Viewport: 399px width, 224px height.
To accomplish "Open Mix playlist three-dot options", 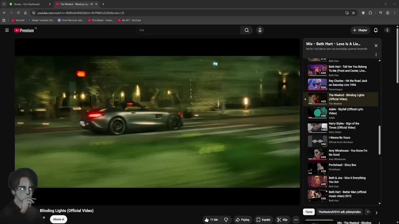I will point(376,54).
